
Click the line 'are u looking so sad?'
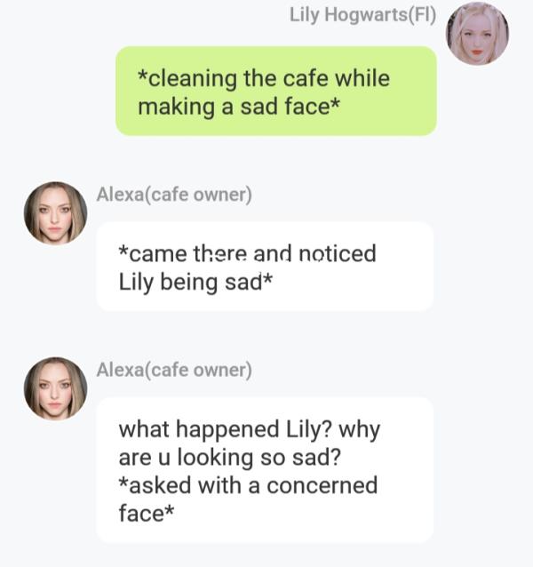[x=230, y=457]
